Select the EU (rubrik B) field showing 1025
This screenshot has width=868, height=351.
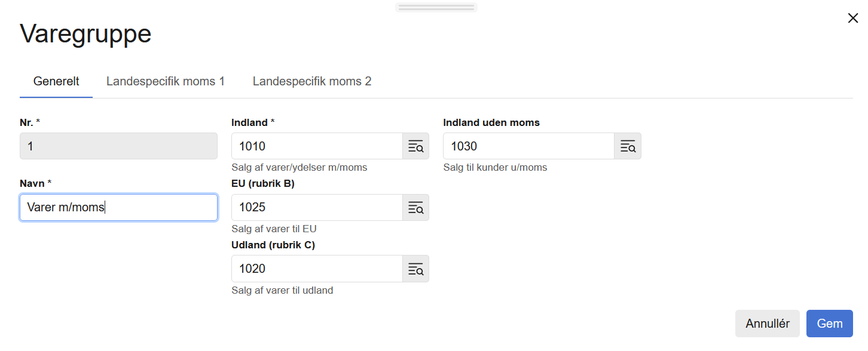click(x=317, y=208)
